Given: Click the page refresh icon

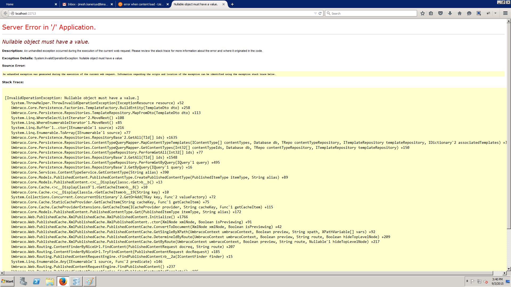Looking at the screenshot, I should point(320,13).
